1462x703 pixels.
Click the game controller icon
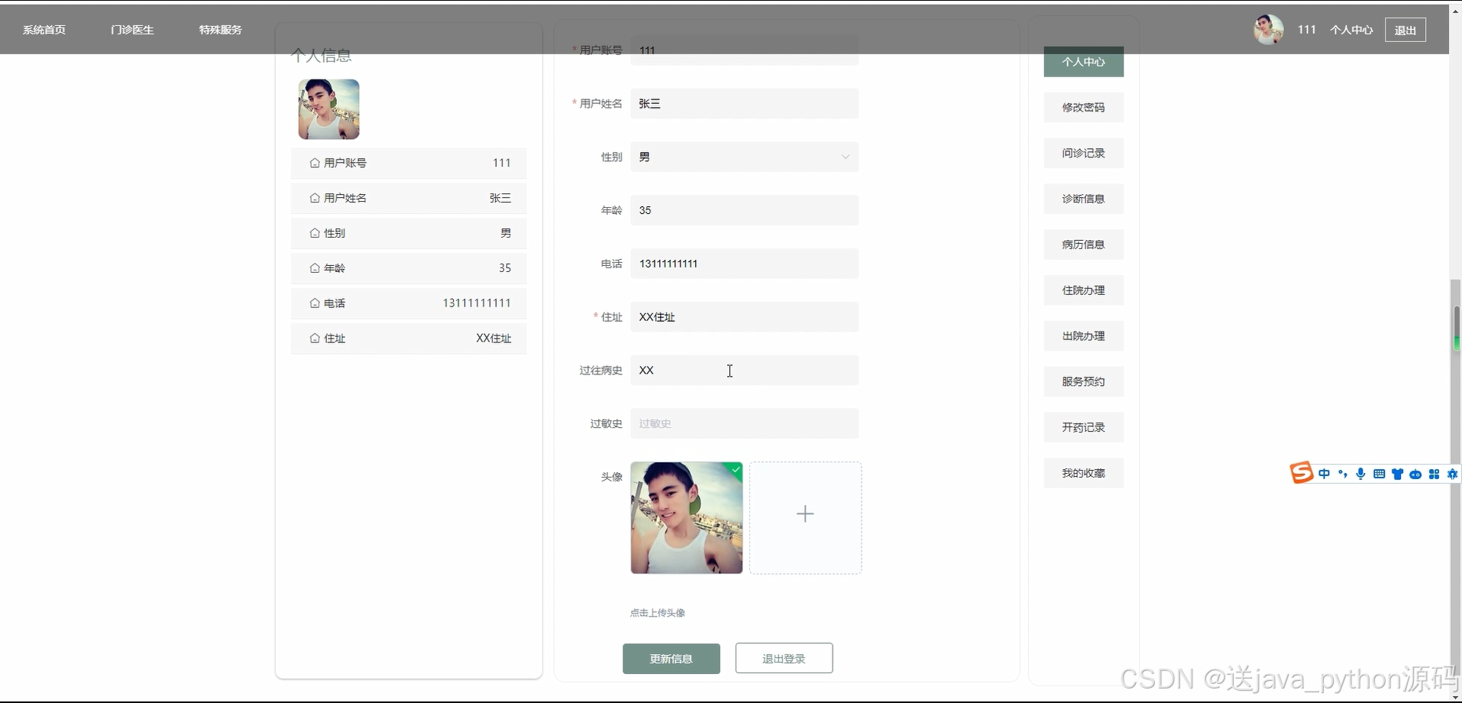1415,474
